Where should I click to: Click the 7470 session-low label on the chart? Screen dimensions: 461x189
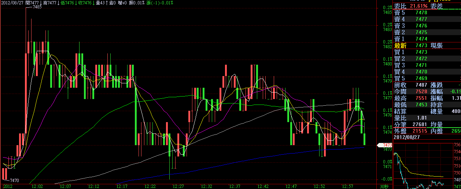click(14, 181)
